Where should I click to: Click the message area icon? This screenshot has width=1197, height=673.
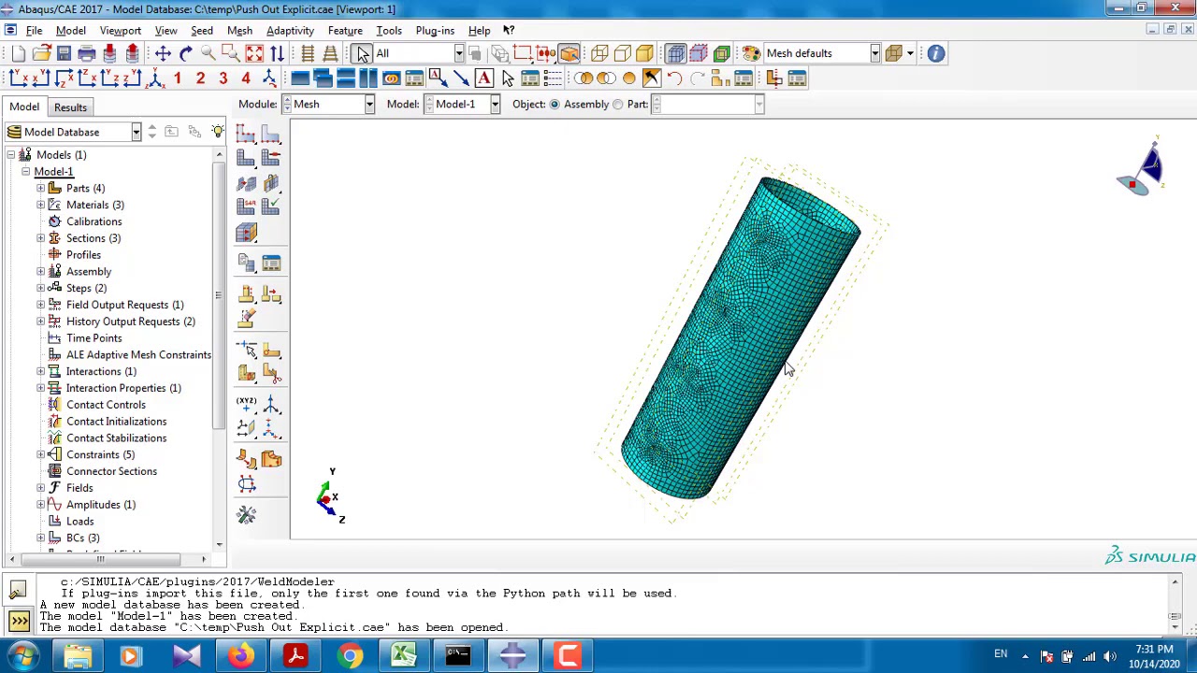[19, 590]
